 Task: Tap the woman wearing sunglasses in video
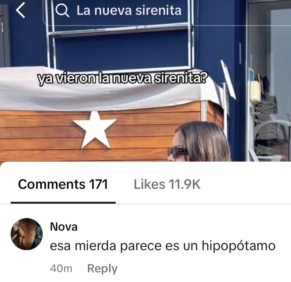click(200, 141)
